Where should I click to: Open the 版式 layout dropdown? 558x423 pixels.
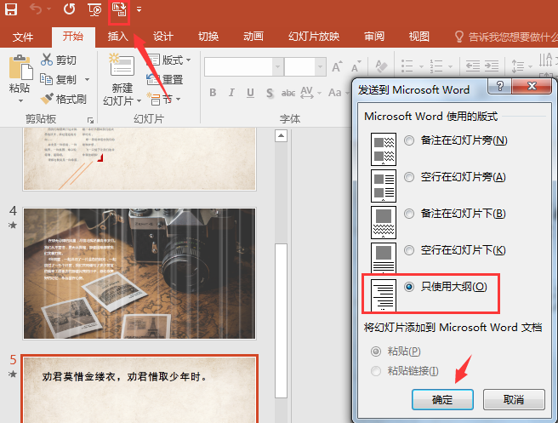168,60
